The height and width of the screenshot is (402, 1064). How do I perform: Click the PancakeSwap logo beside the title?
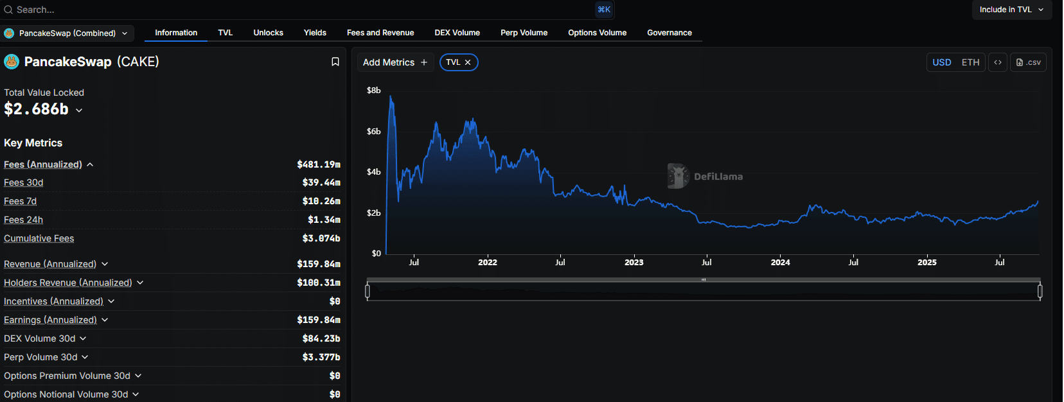coord(12,62)
